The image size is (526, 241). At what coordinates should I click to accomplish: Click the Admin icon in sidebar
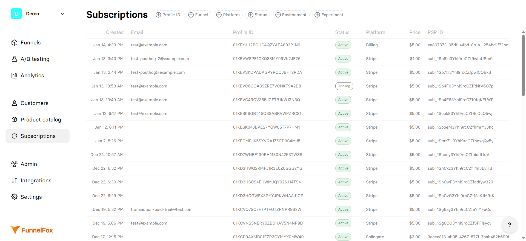point(15,164)
